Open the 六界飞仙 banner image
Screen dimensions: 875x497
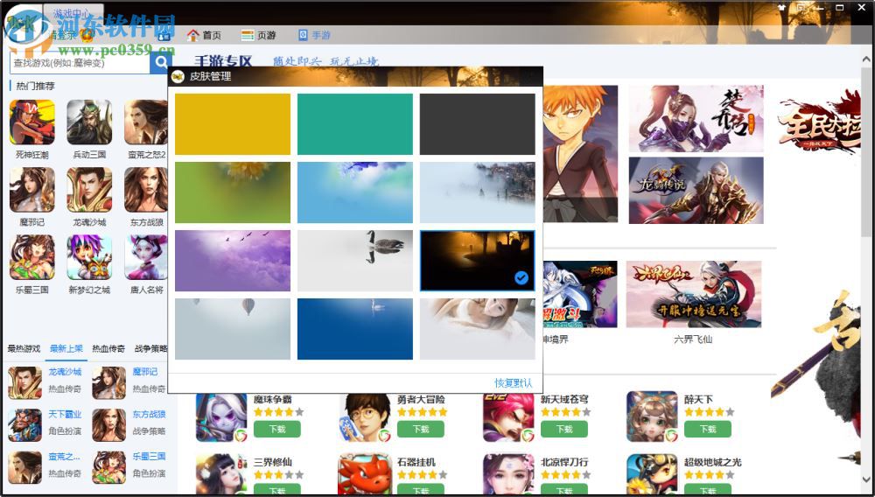[694, 294]
